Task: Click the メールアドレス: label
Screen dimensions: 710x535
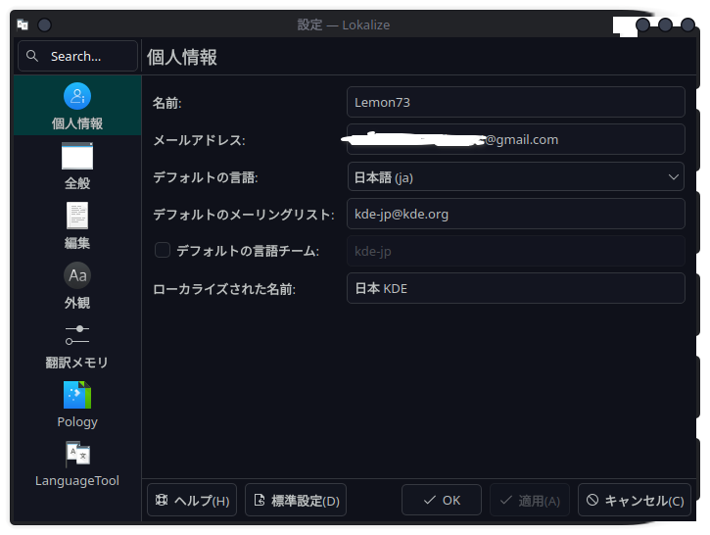Action: pyautogui.click(x=199, y=140)
